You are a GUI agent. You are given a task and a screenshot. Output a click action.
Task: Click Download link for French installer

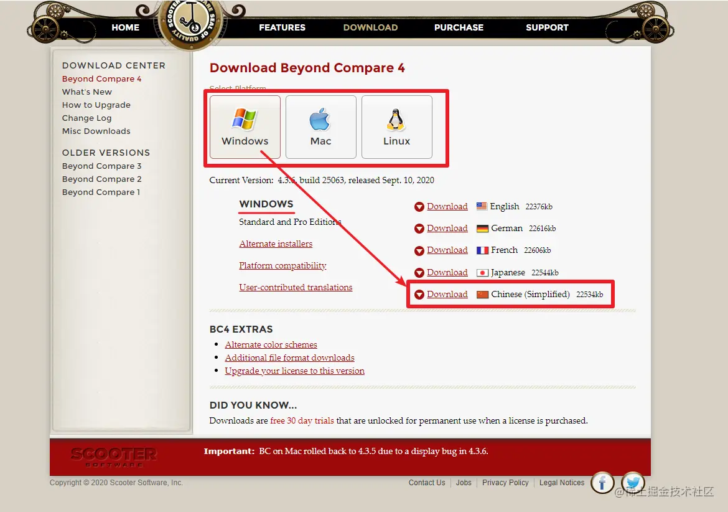447,250
